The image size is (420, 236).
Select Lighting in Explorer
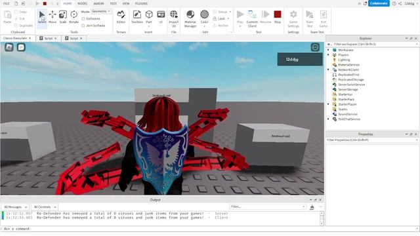pyautogui.click(x=344, y=60)
